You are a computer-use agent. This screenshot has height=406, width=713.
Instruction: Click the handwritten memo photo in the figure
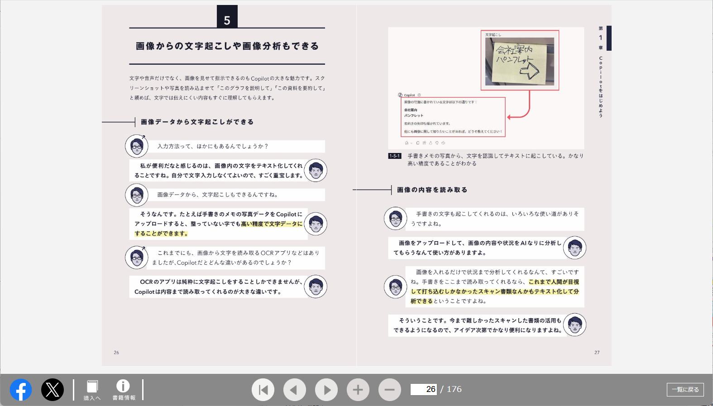(x=520, y=61)
